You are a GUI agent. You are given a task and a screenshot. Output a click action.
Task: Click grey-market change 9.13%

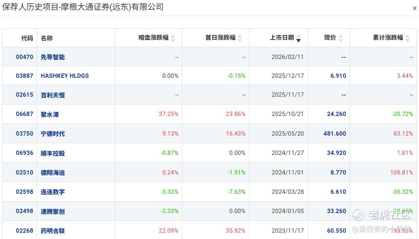(170, 133)
